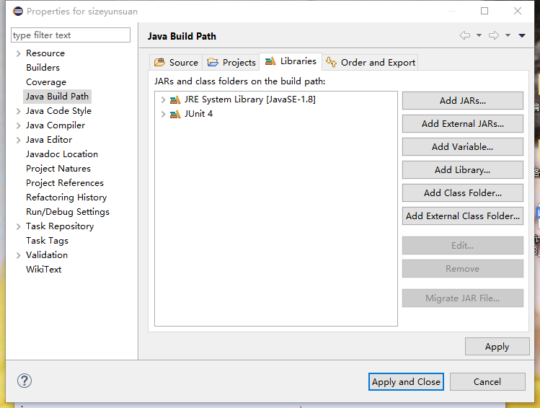Click the Remove button
The height and width of the screenshot is (408, 540).
tap(463, 269)
